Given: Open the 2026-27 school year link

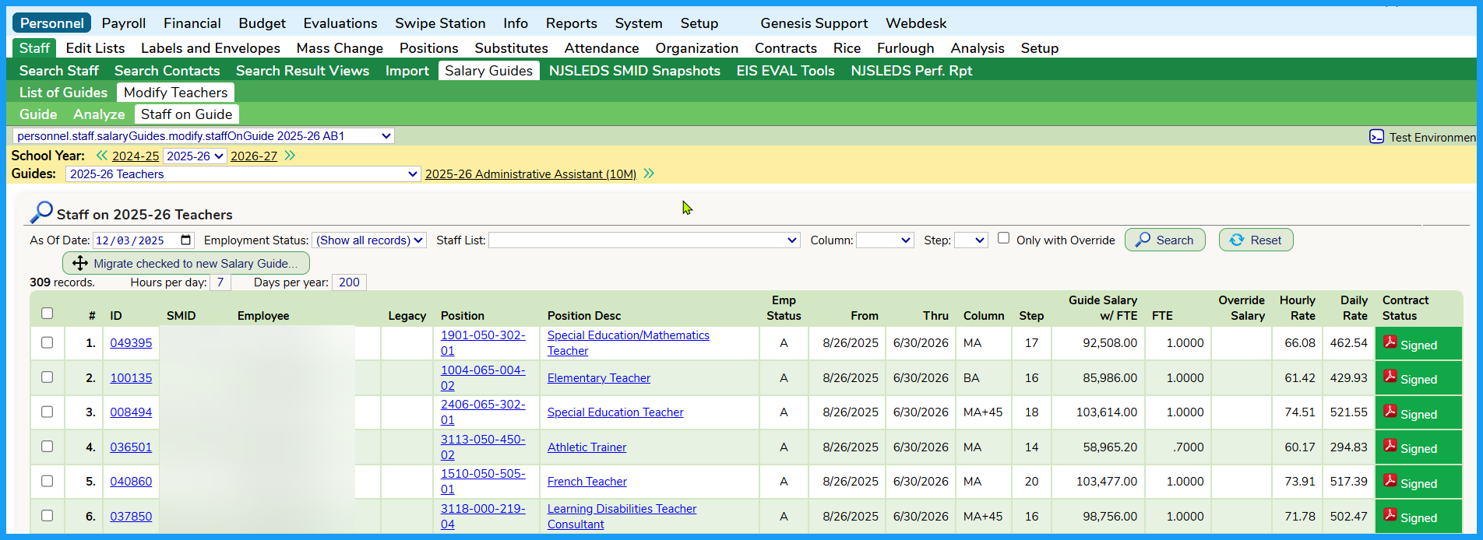Looking at the screenshot, I should (x=254, y=156).
